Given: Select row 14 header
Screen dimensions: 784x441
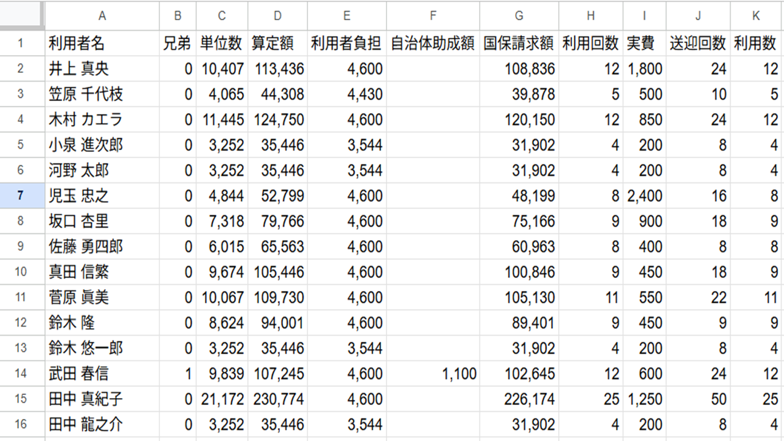Looking at the screenshot, I should [x=22, y=374].
